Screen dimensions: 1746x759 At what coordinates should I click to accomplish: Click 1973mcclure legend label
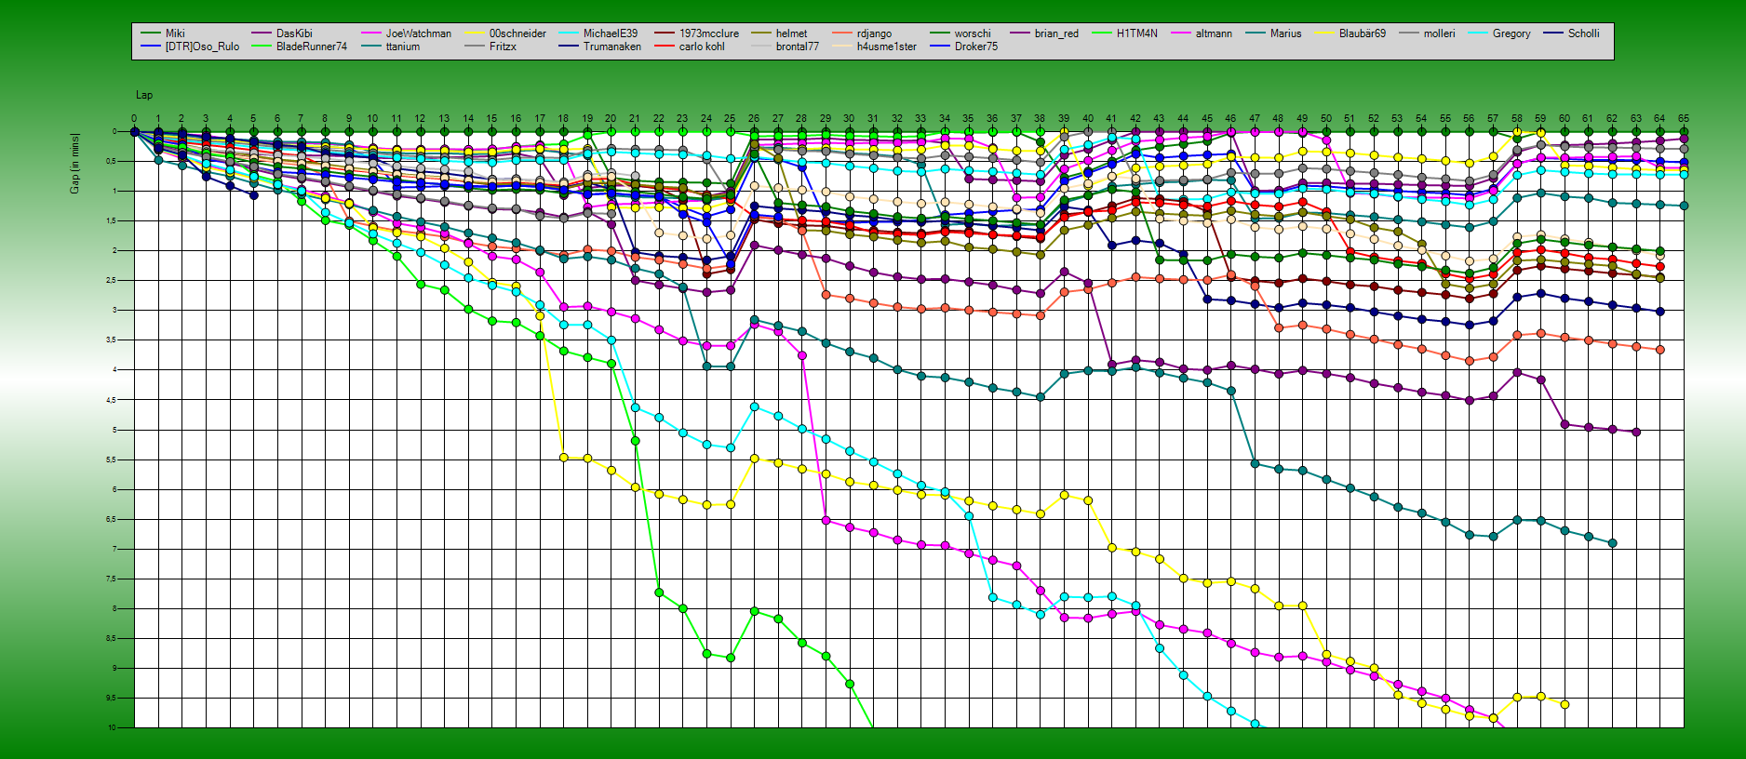click(709, 33)
